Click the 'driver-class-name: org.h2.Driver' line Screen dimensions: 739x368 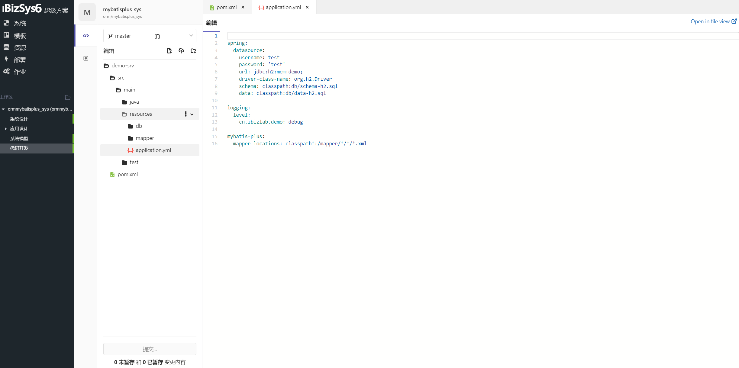click(285, 79)
